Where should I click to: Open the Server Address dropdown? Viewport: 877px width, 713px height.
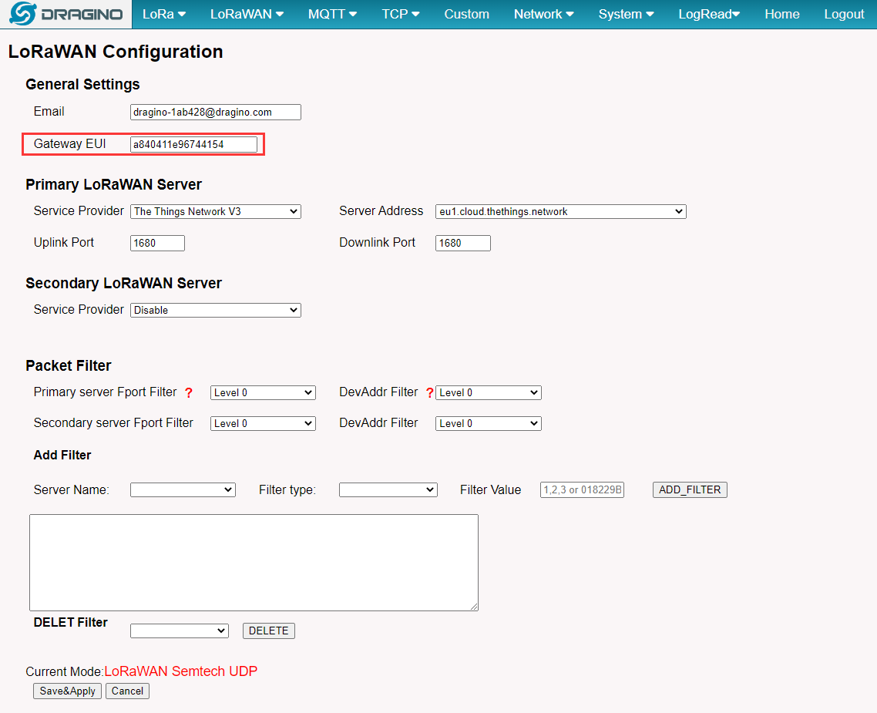pos(560,211)
